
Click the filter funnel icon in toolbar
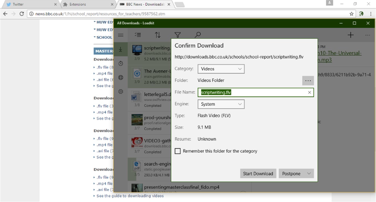tap(178, 35)
